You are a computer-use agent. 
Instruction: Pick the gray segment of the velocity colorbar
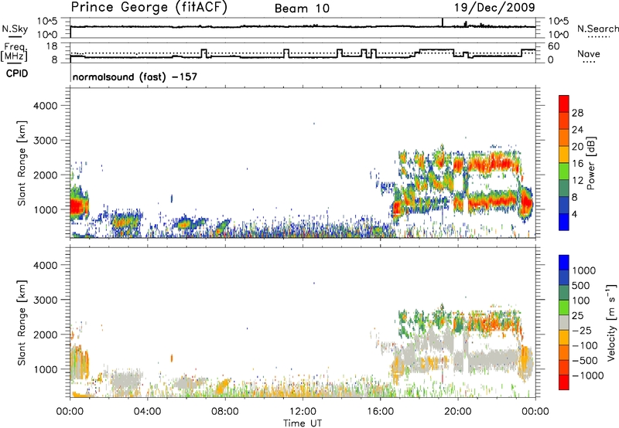pyautogui.click(x=564, y=322)
